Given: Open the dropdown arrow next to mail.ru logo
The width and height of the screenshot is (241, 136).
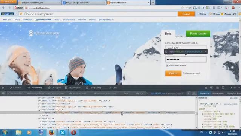Looking at the screenshot, I should [x=16, y=14].
